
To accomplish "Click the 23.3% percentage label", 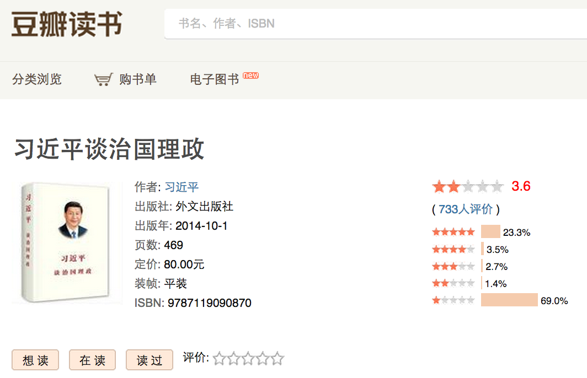I will click(x=516, y=233).
